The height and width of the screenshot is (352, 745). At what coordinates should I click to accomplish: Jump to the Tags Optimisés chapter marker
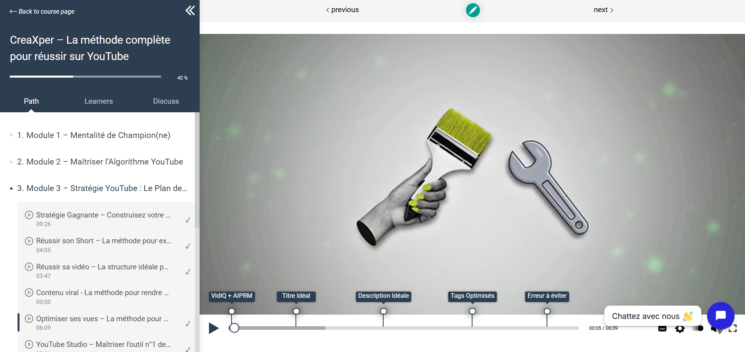point(472,311)
